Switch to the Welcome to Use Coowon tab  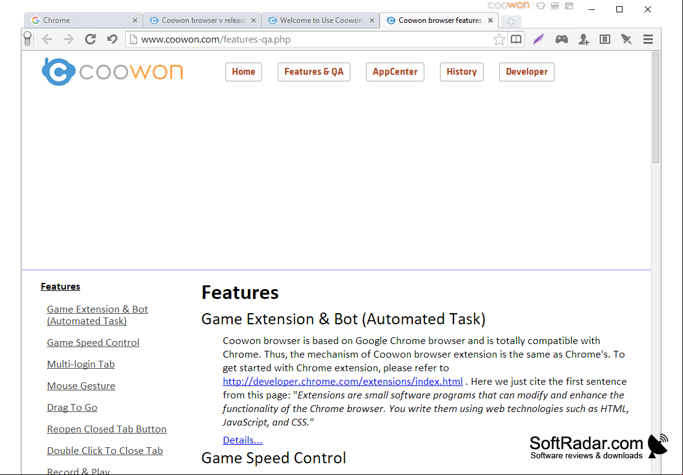point(321,20)
